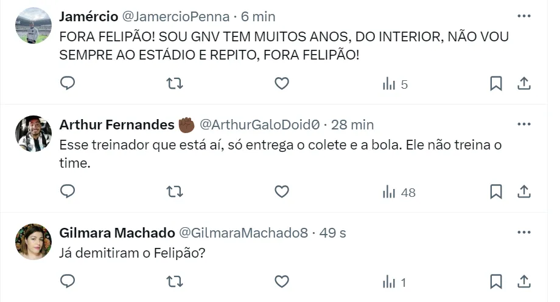Bookmark Jamércio's tweet
This screenshot has height=302, width=560.
coord(496,84)
